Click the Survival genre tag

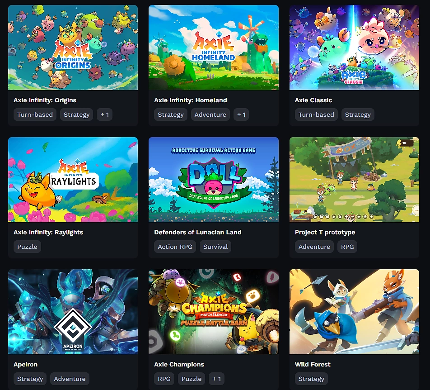click(x=215, y=247)
